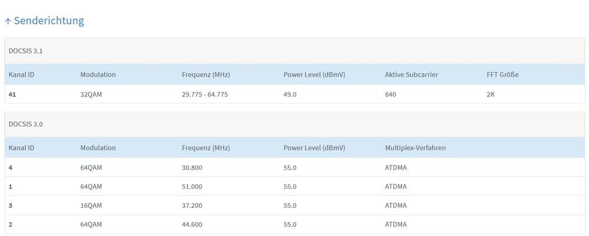Click Power Level header in DOCSIS 3.1 table
The width and height of the screenshot is (589, 236).
point(314,74)
